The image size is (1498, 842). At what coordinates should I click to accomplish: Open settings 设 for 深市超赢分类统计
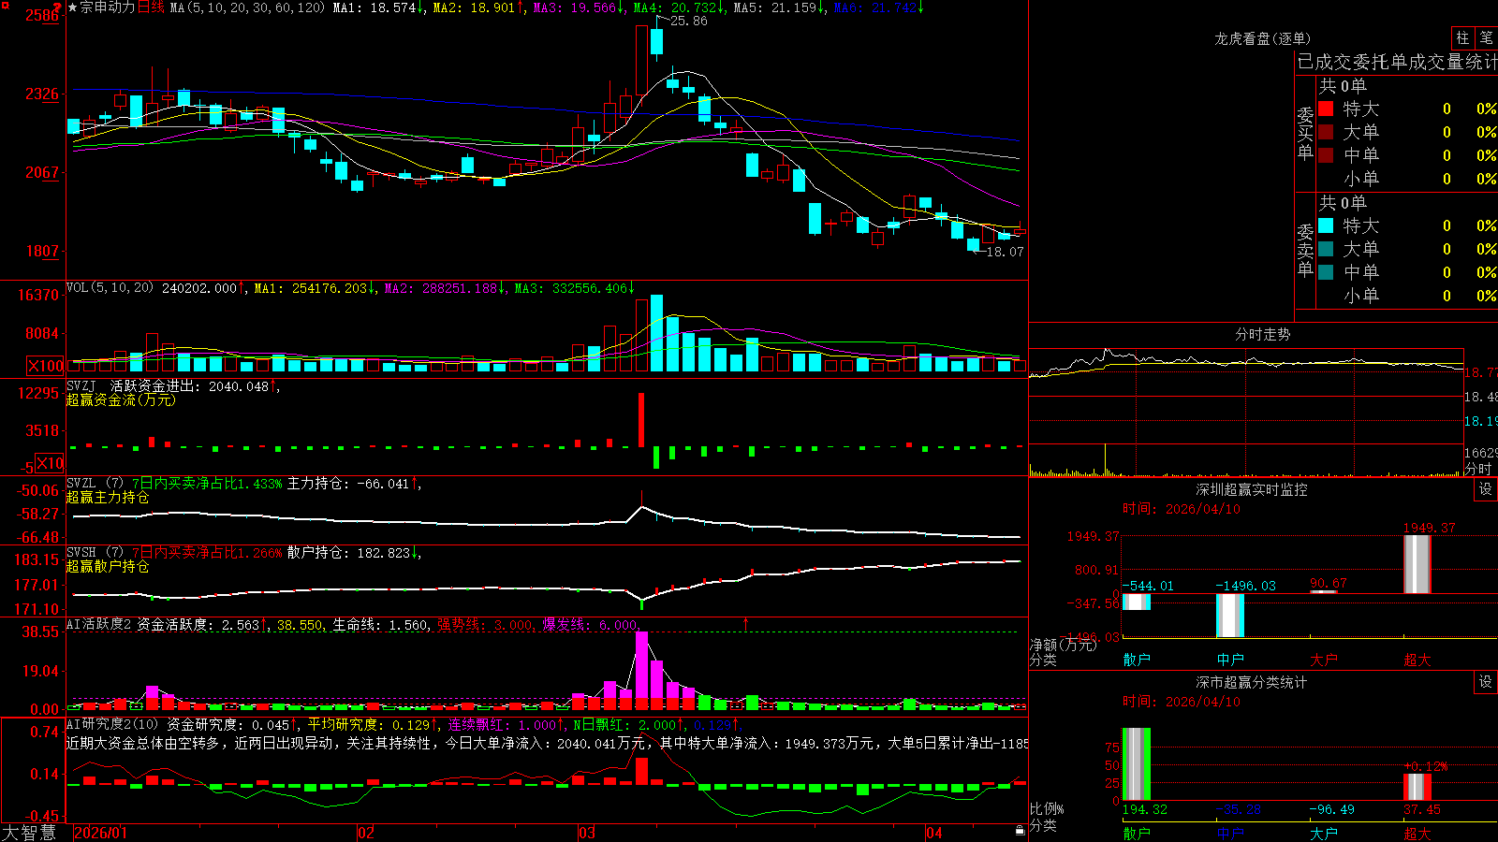pos(1486,682)
